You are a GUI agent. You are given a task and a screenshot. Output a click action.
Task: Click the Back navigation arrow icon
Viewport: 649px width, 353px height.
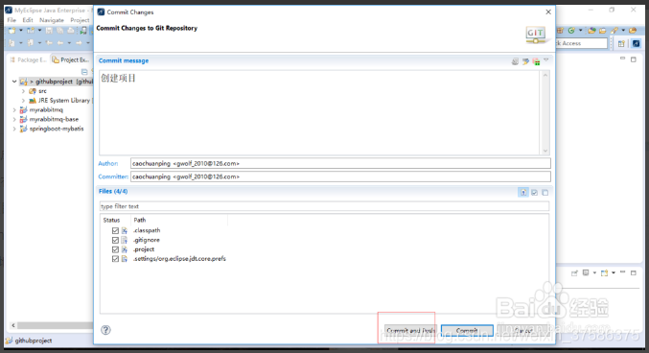[60, 43]
